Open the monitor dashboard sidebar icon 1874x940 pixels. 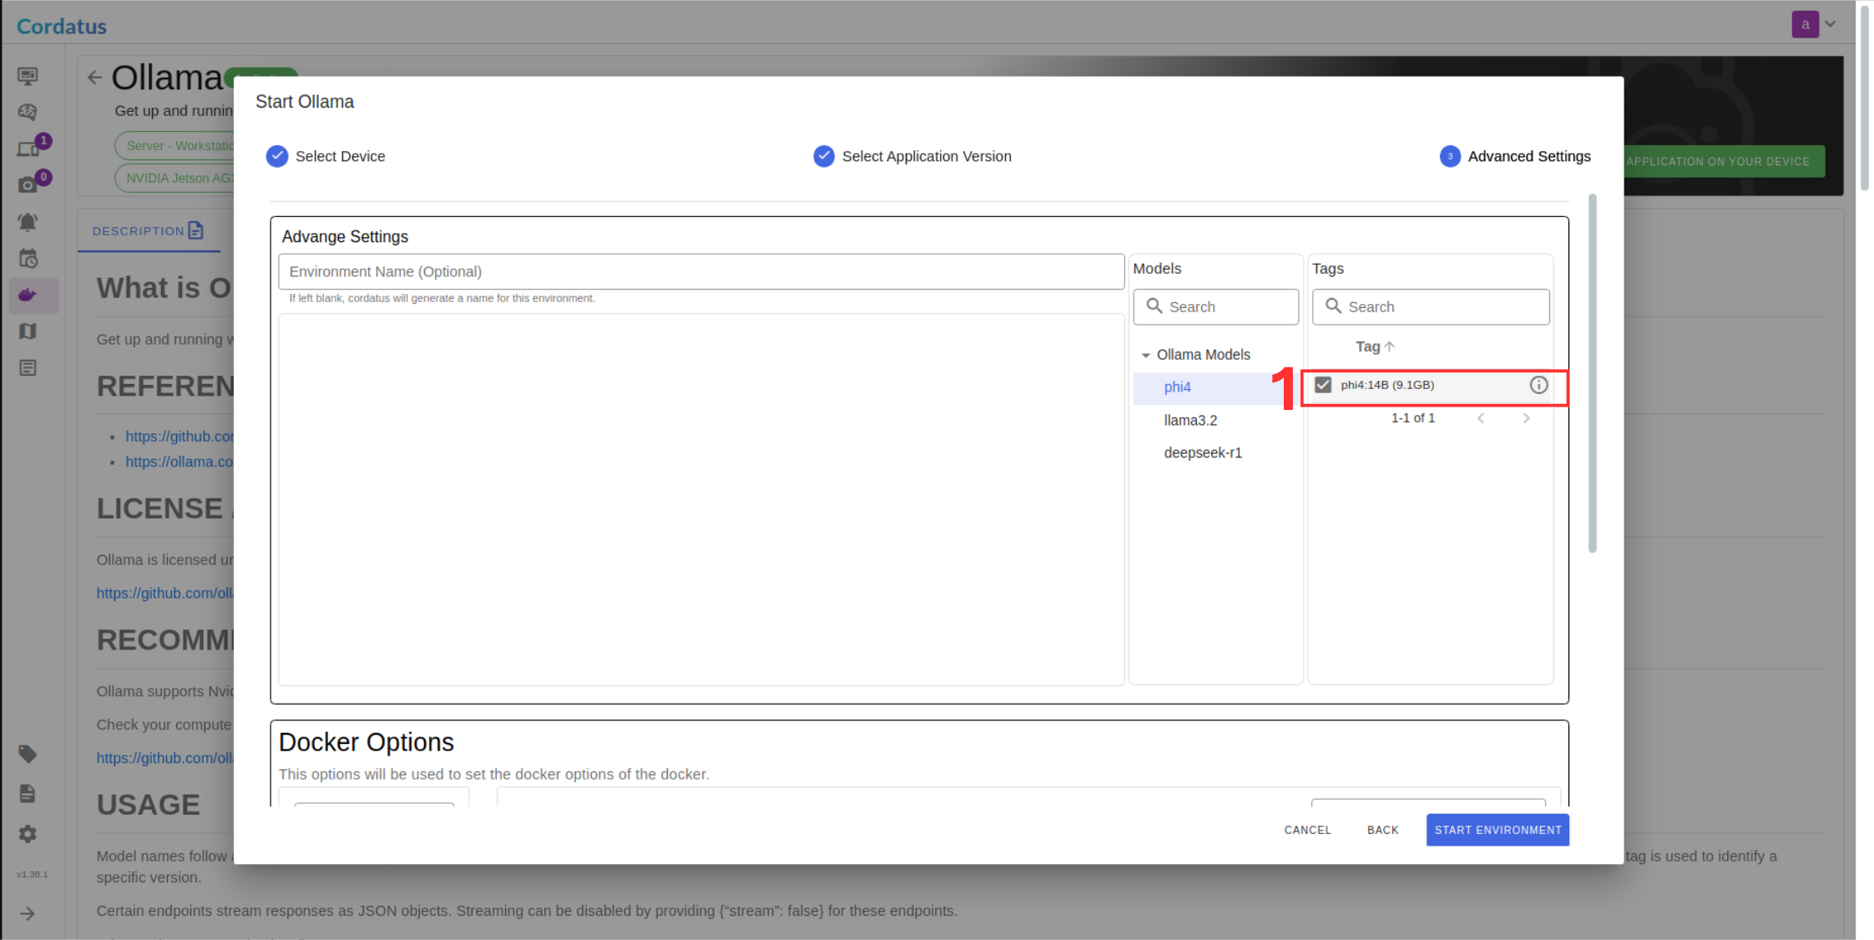tap(28, 76)
